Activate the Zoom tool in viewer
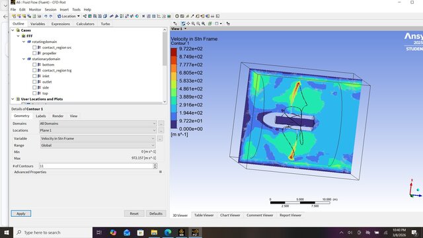423x238 pixels. click(x=193, y=24)
